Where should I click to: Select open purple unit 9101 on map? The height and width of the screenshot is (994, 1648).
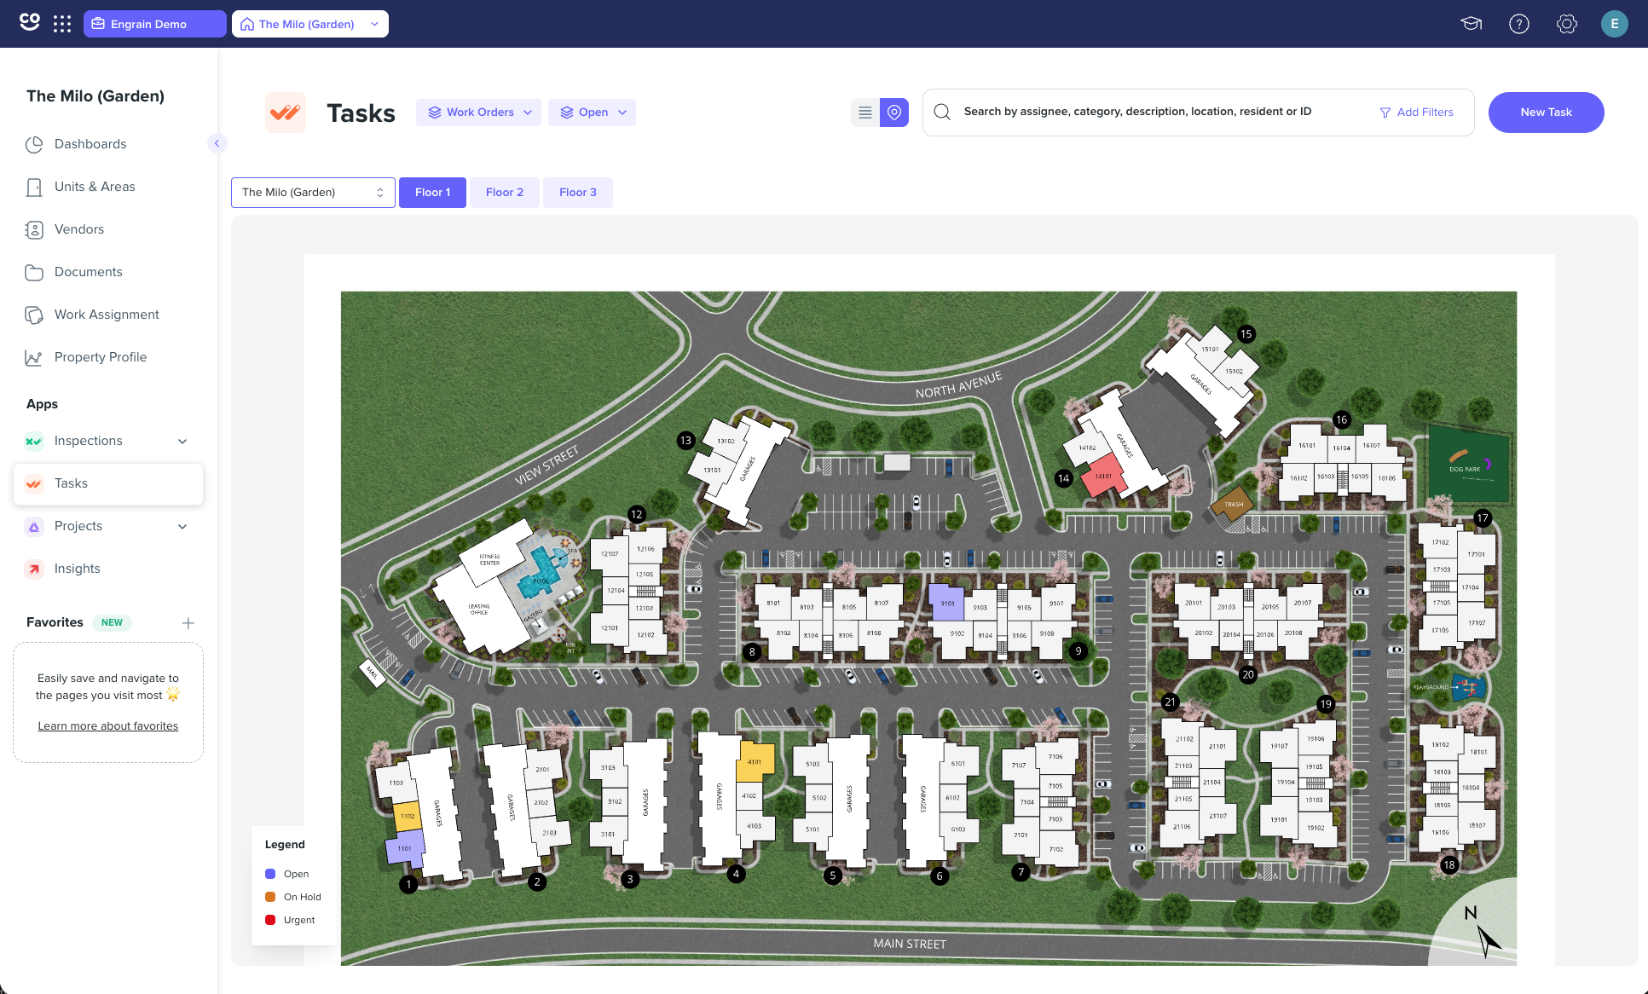coord(946,602)
